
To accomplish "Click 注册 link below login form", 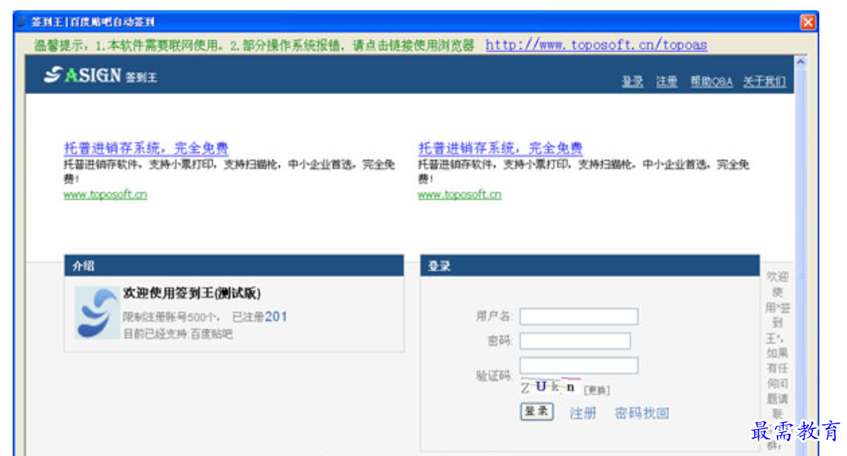I will click(x=583, y=413).
